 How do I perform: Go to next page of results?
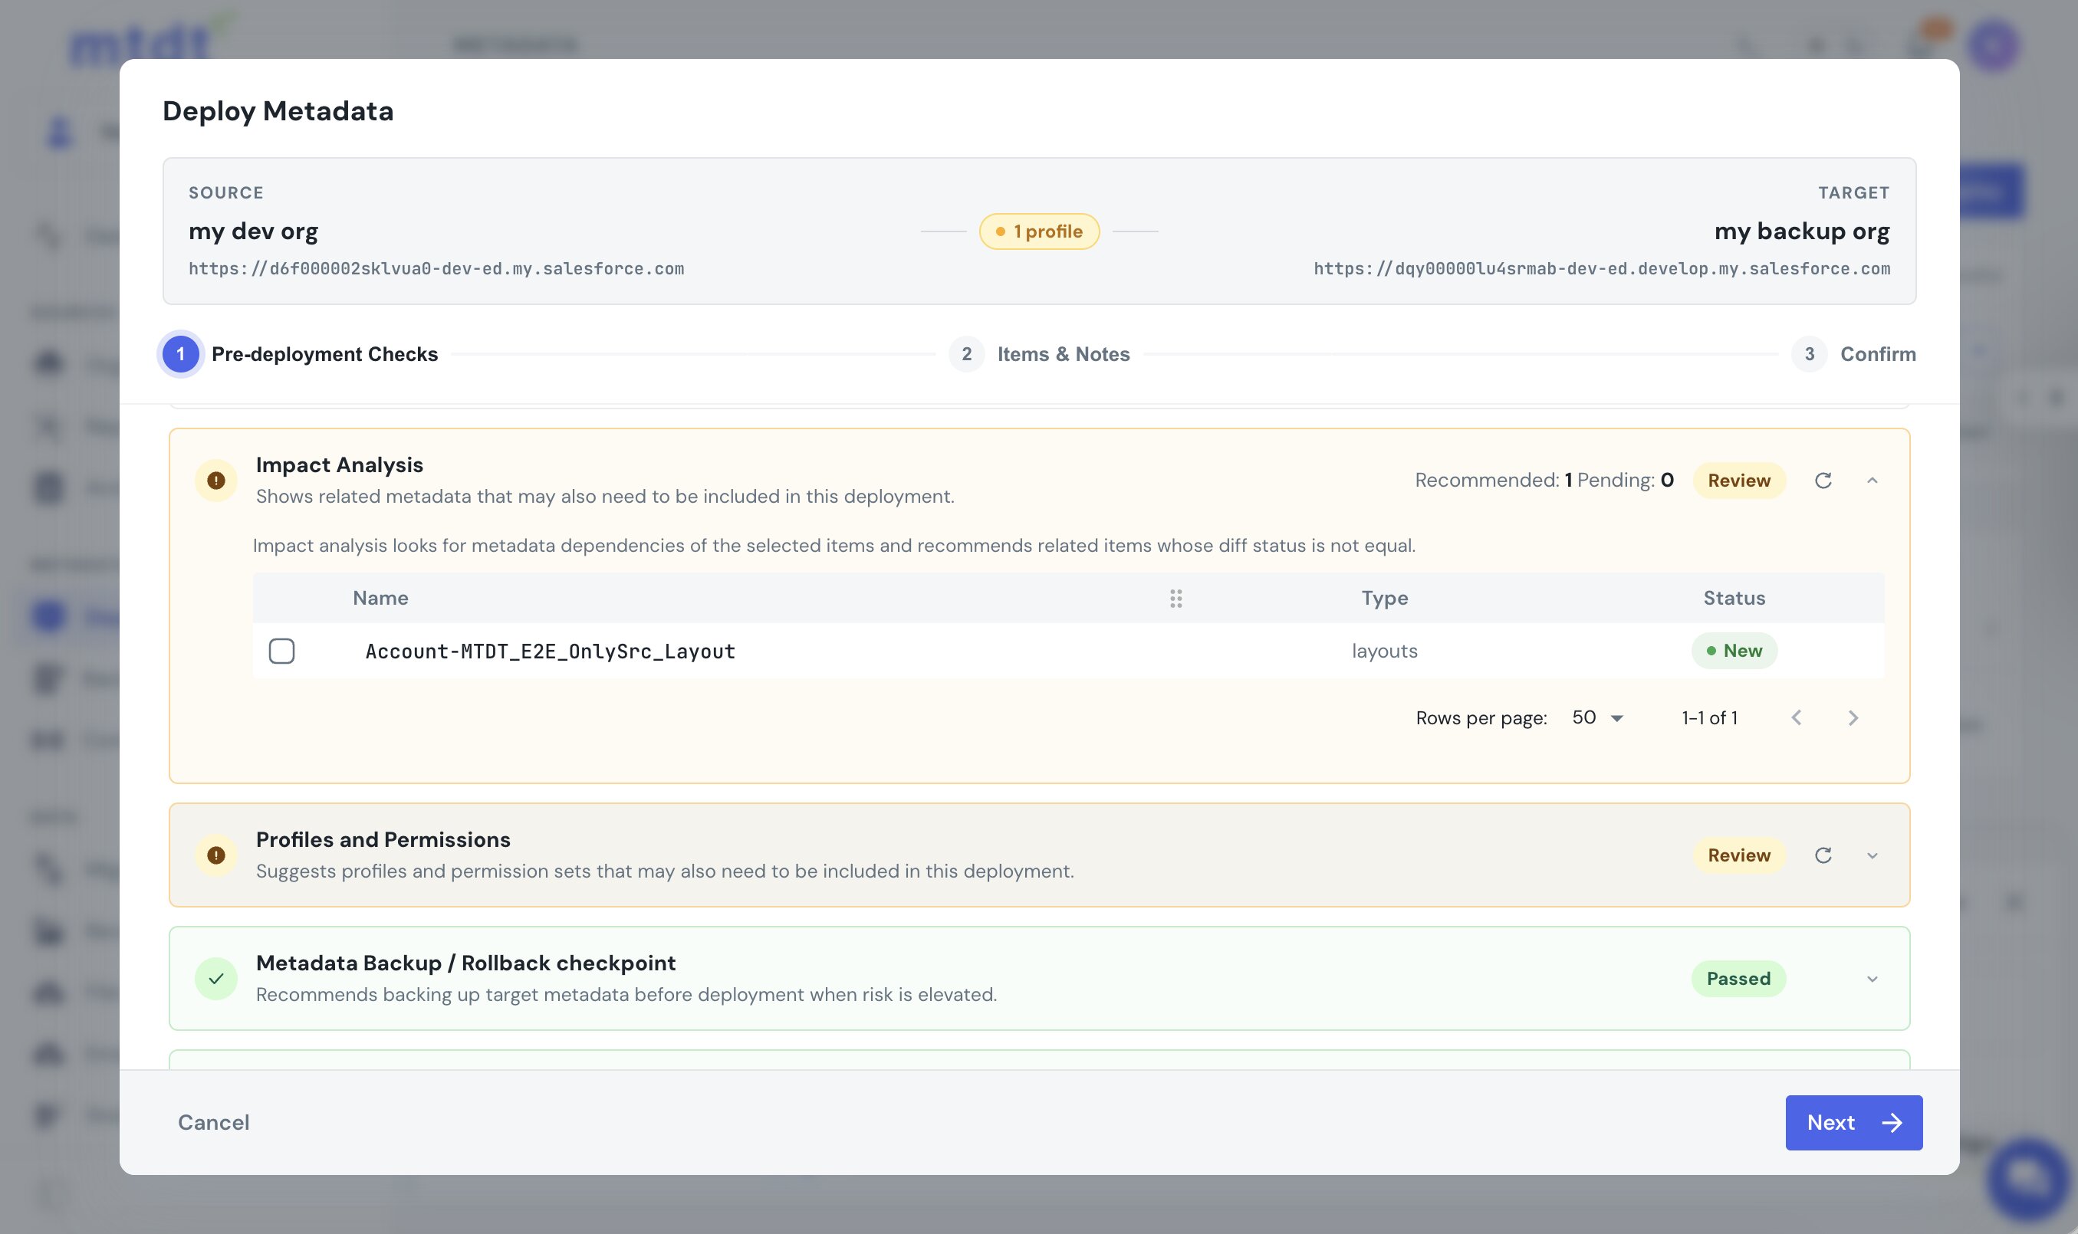(1853, 717)
